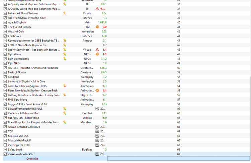This screenshot has width=251, height=163.
Task: Disable ShowRaceMenu Precache Killer checkbox
Action: (5, 18)
